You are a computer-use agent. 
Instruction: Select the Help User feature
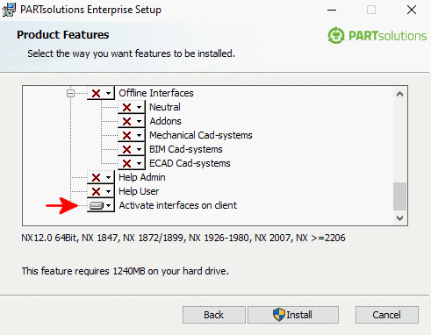(x=139, y=191)
